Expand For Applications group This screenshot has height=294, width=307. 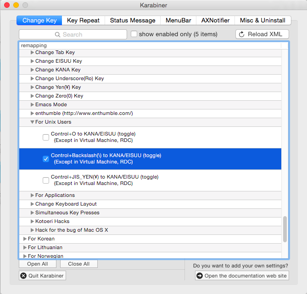tap(32, 195)
